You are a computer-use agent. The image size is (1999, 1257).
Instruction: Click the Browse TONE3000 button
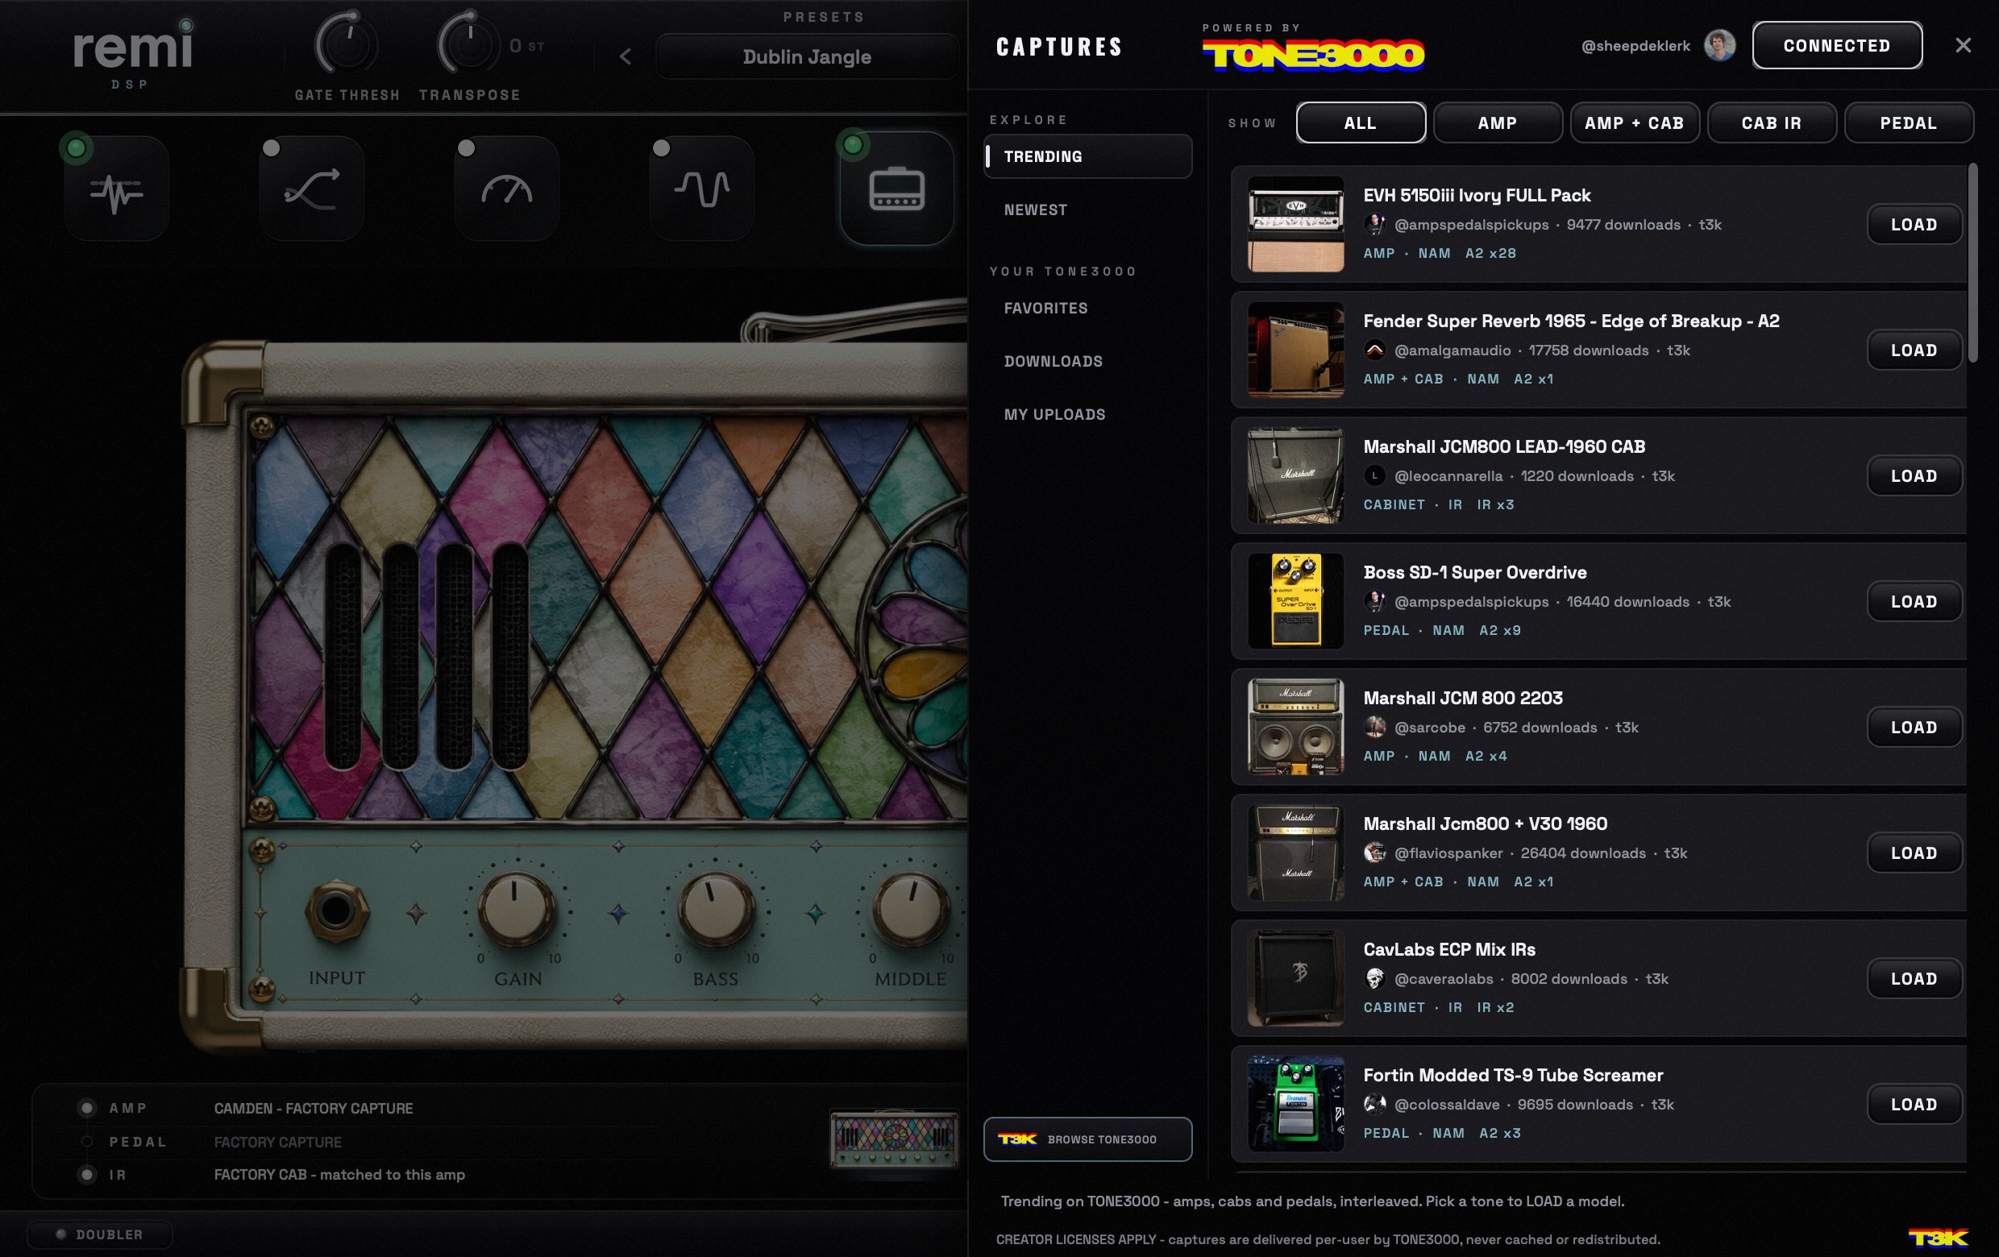coord(1087,1139)
